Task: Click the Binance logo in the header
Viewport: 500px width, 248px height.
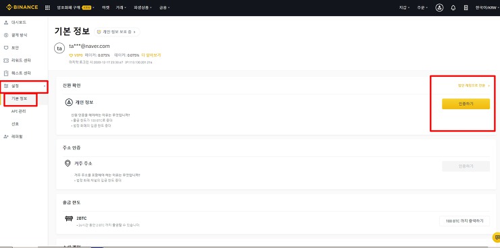Action: (22, 7)
